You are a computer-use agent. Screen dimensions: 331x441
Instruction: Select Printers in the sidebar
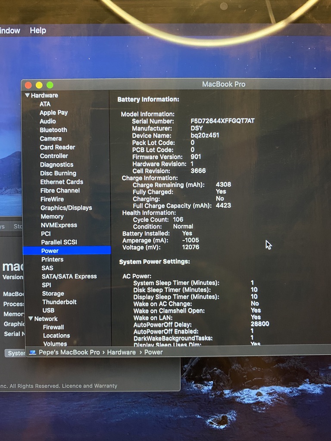point(52,259)
